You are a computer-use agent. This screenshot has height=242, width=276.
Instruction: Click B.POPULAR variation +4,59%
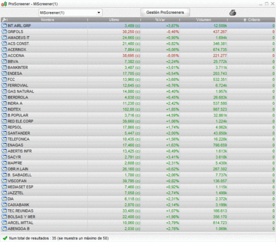point(172,115)
